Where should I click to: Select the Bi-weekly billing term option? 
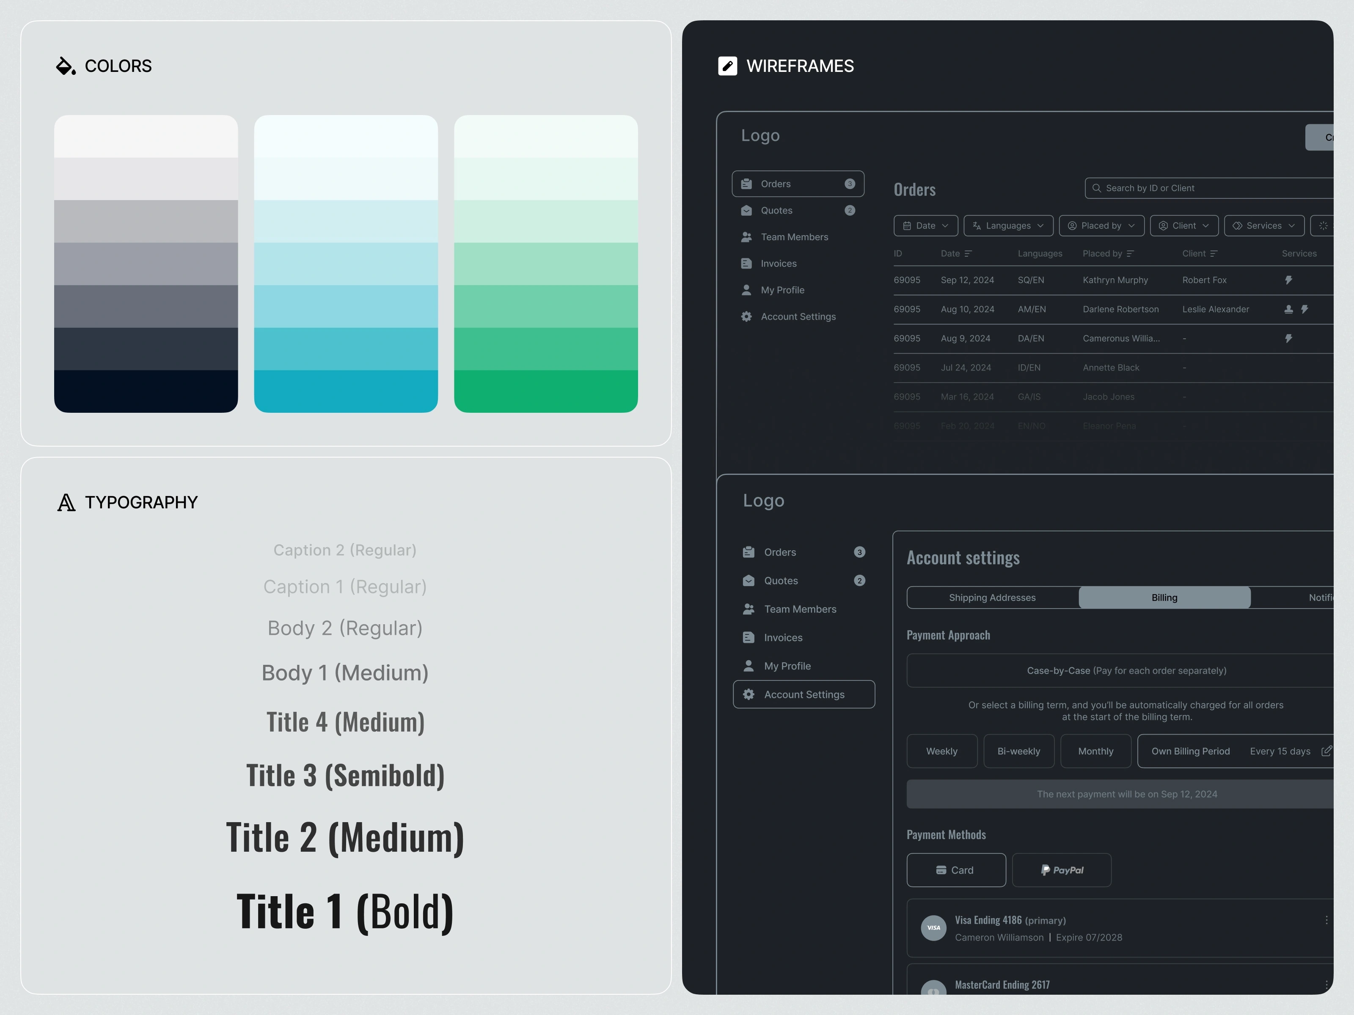point(1018,751)
